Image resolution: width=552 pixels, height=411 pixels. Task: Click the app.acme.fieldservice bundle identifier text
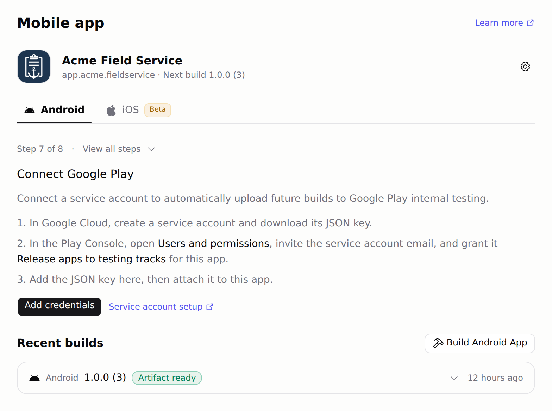tap(108, 75)
